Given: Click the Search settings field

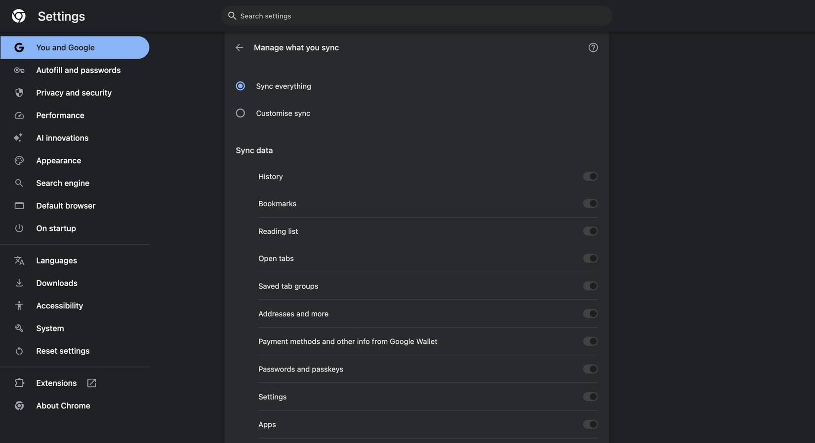Looking at the screenshot, I should [x=416, y=15].
